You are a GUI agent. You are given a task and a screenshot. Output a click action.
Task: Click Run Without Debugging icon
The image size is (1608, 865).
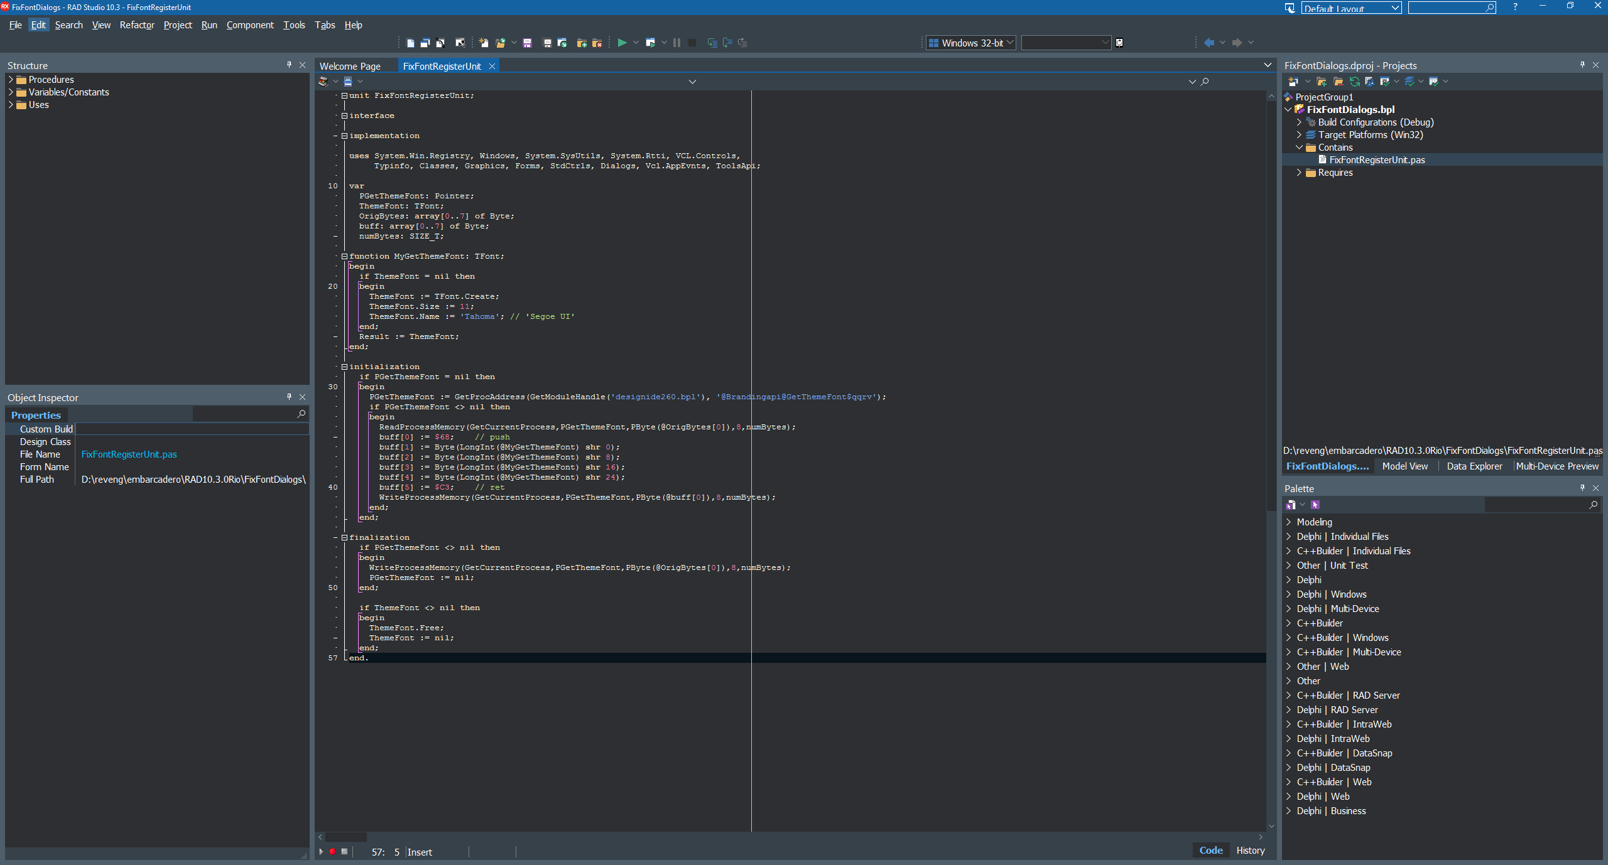(x=650, y=43)
